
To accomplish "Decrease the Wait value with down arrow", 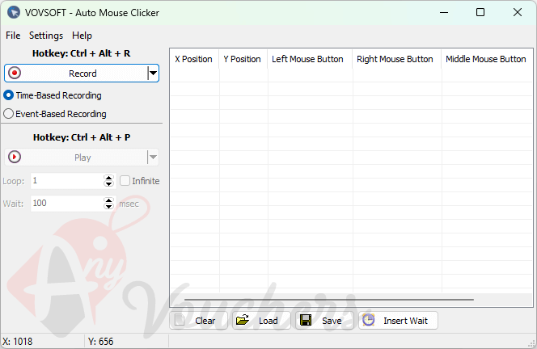I will coord(108,207).
